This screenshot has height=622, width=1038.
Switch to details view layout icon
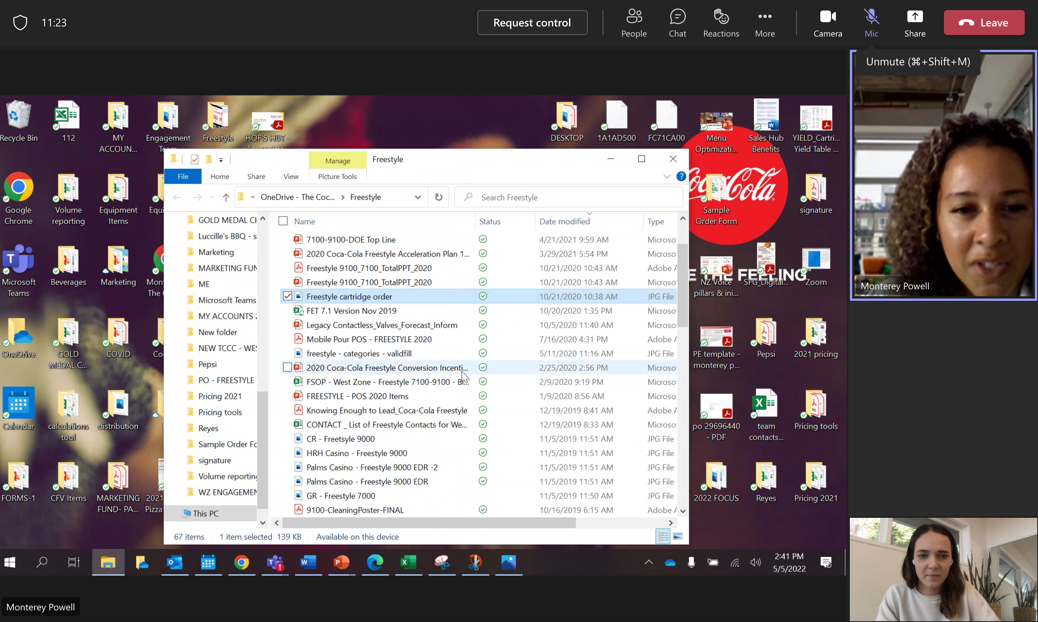coord(663,536)
